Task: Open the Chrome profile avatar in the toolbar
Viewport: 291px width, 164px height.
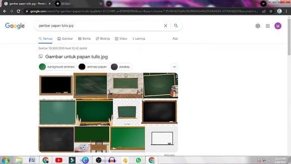Action: click(x=279, y=11)
